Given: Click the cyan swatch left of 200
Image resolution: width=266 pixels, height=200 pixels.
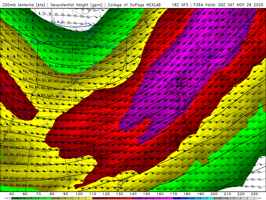Looking at the screenshot, I should pos(210,198).
